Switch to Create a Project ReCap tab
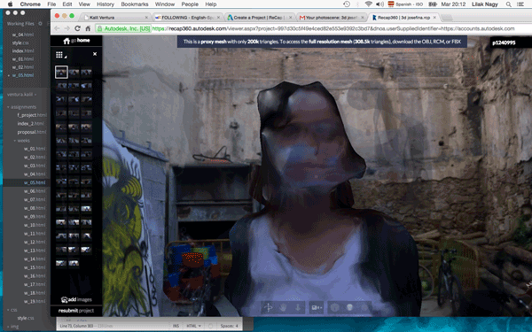 tap(260, 18)
